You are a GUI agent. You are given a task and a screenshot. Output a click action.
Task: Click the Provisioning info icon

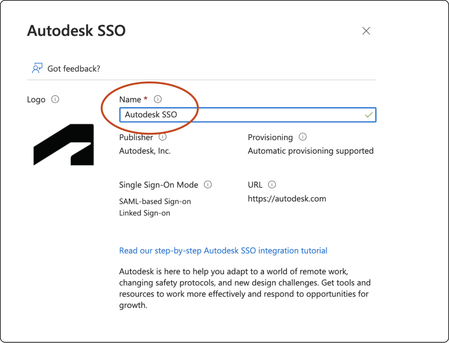point(302,137)
